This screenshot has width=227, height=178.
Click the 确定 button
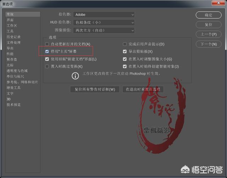pyautogui.click(x=209, y=15)
